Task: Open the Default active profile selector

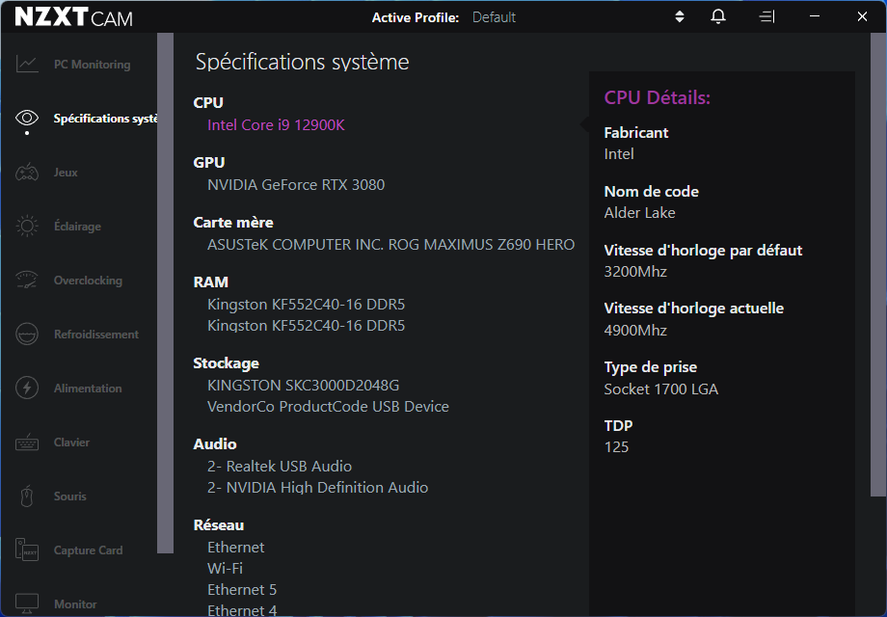Action: click(494, 17)
